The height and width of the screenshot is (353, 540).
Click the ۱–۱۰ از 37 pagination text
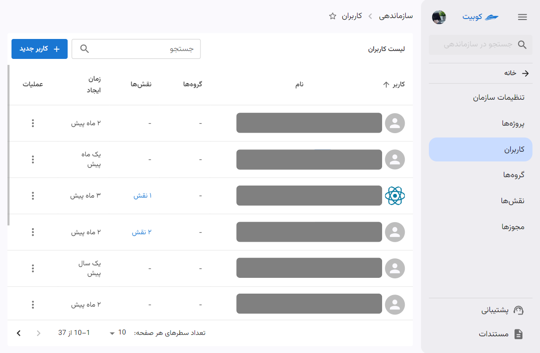coord(74,333)
